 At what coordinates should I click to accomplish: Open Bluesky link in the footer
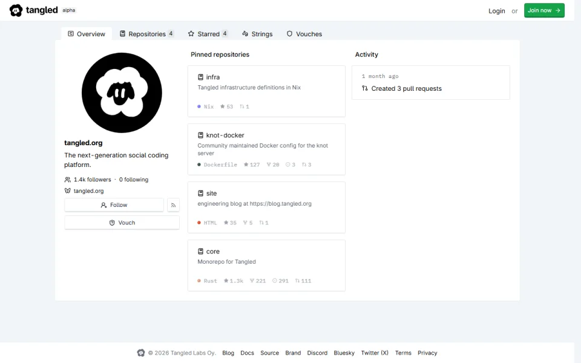[x=344, y=353]
